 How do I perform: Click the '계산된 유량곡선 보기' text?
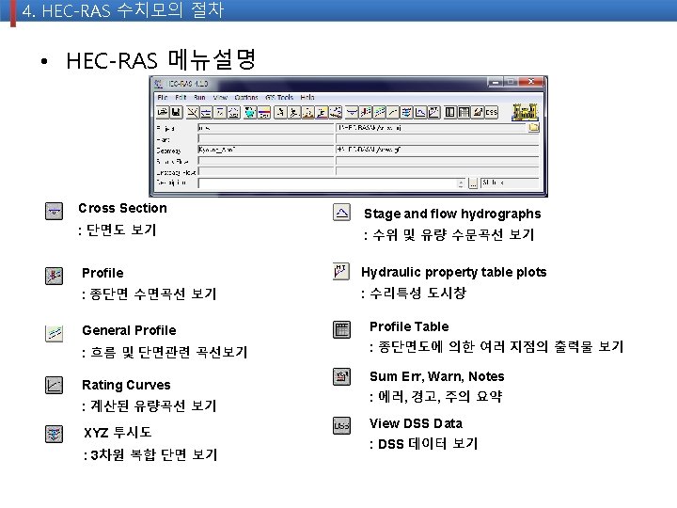tap(153, 406)
